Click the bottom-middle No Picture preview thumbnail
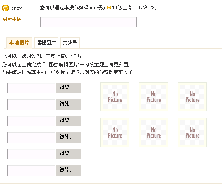 pyautogui.click(x=154, y=132)
